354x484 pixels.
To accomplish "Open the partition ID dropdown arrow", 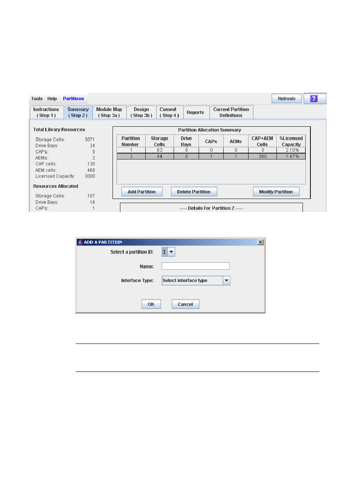I will (171, 252).
